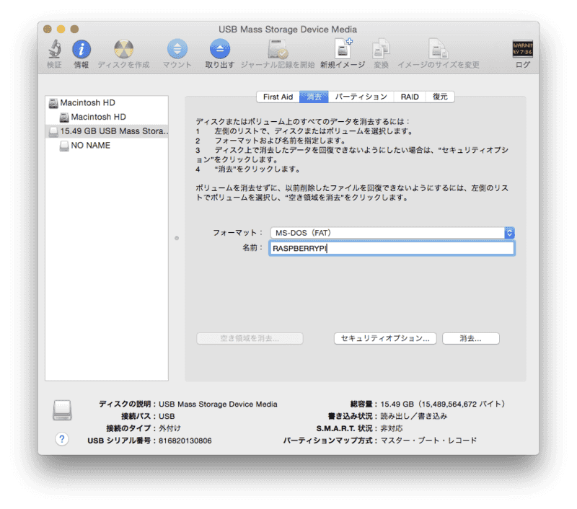Select the top-level Macintosh HD disk
The image size is (577, 509).
click(87, 103)
